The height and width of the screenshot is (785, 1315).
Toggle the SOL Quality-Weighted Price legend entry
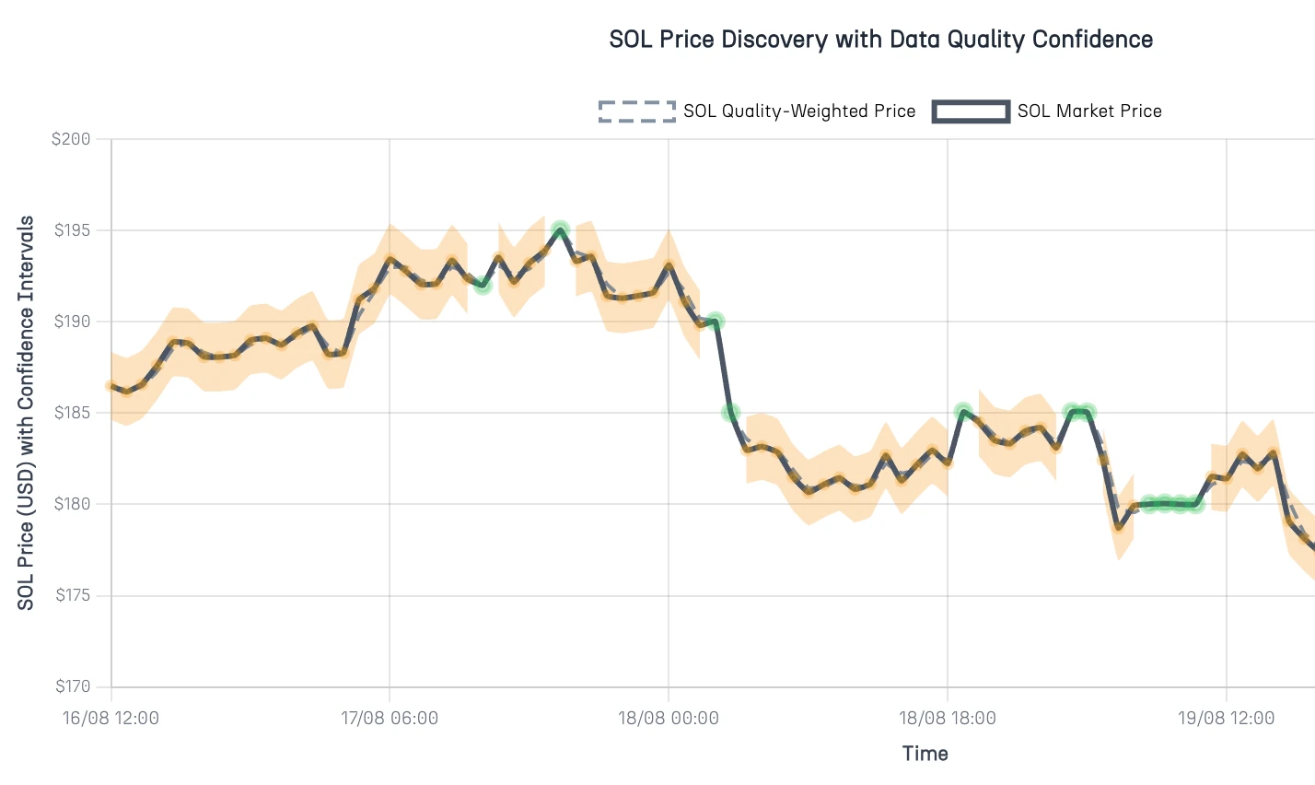tap(798, 111)
